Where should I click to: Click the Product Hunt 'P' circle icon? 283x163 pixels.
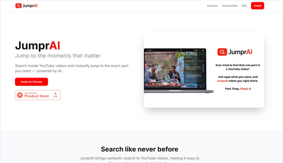click(20, 95)
